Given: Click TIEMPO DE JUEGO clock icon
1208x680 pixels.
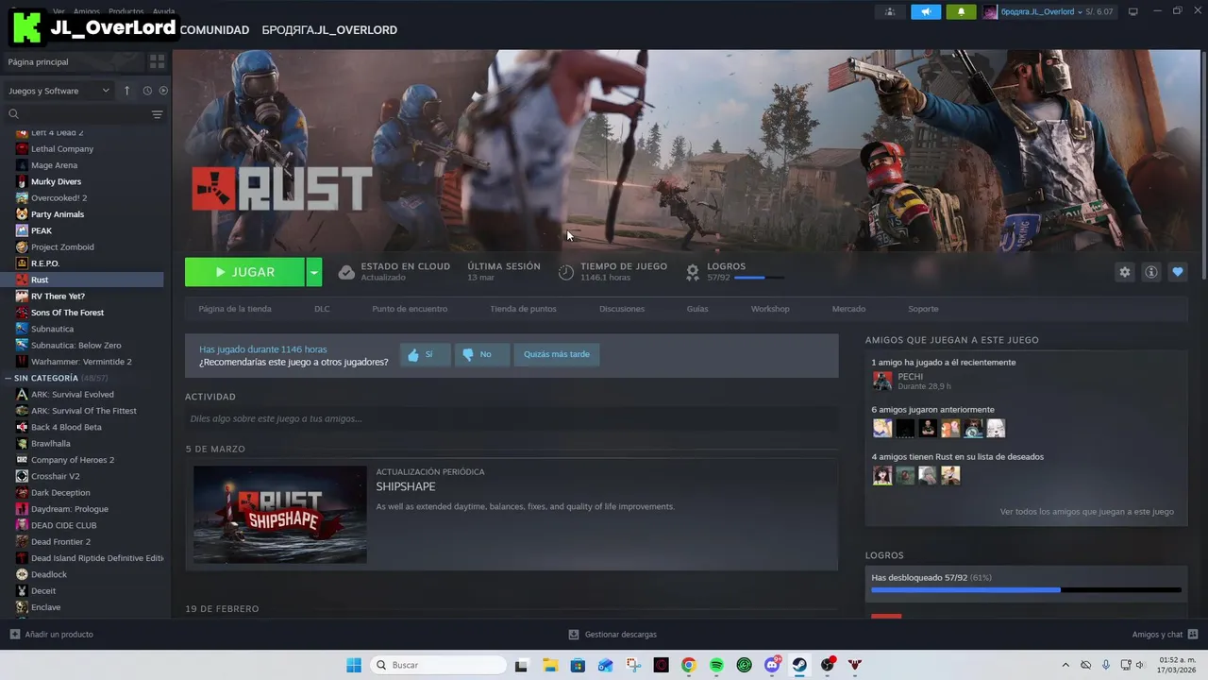Looking at the screenshot, I should pyautogui.click(x=566, y=272).
